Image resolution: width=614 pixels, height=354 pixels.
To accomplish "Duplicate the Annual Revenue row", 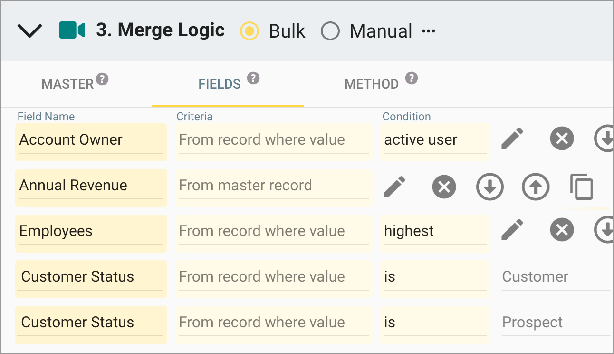I will (582, 187).
